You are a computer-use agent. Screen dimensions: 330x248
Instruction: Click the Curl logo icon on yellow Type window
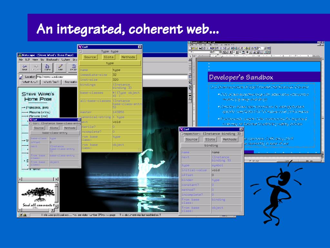(x=80, y=47)
